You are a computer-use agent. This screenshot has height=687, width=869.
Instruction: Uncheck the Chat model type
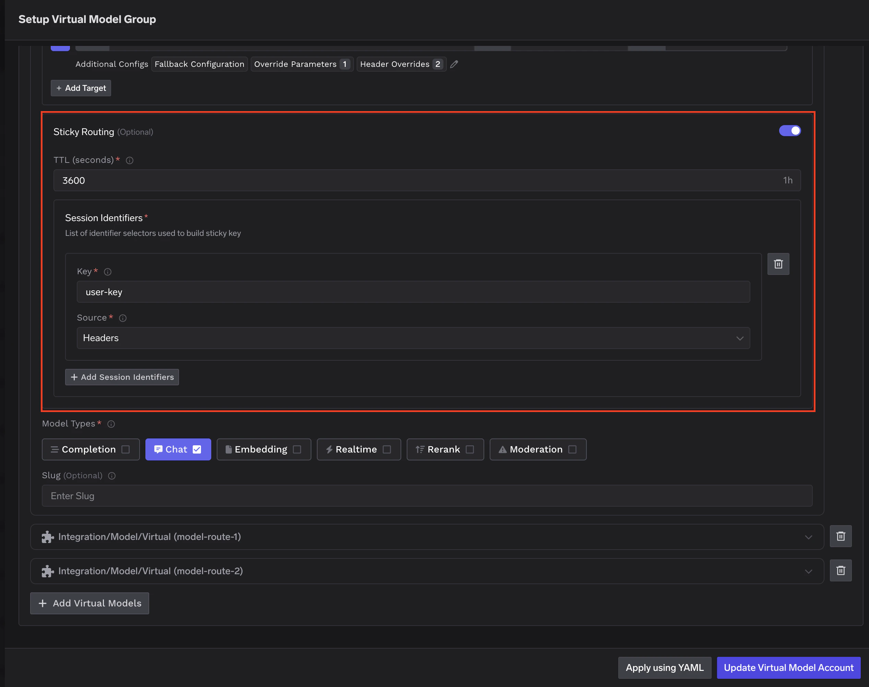[197, 449]
